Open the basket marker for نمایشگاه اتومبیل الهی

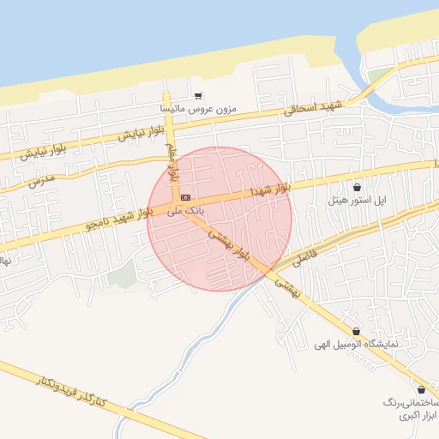coord(356,332)
